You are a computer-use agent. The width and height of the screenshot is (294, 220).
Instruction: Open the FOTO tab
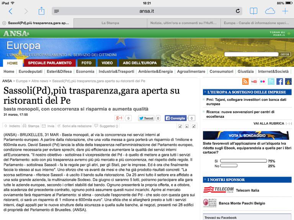87,63
